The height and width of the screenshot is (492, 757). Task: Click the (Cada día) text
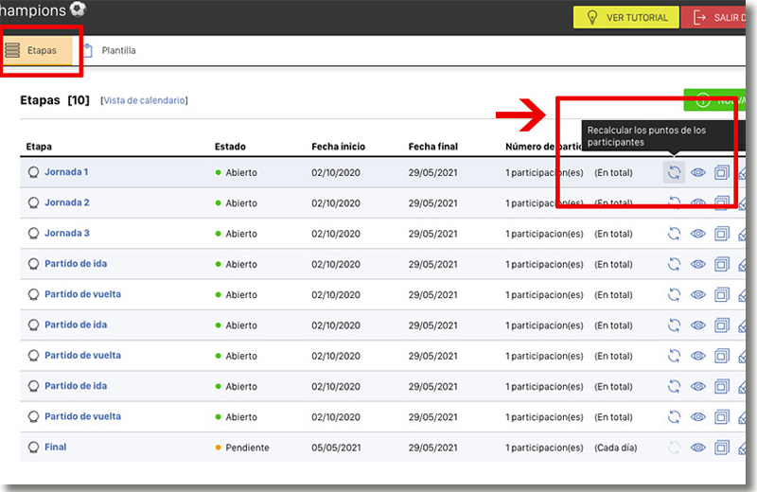(x=616, y=448)
